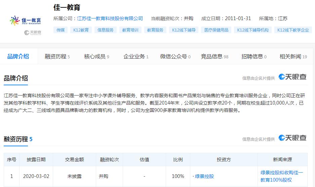315x187 pixels.
Task: Click the 100% ratio cell
Action: pos(178,176)
